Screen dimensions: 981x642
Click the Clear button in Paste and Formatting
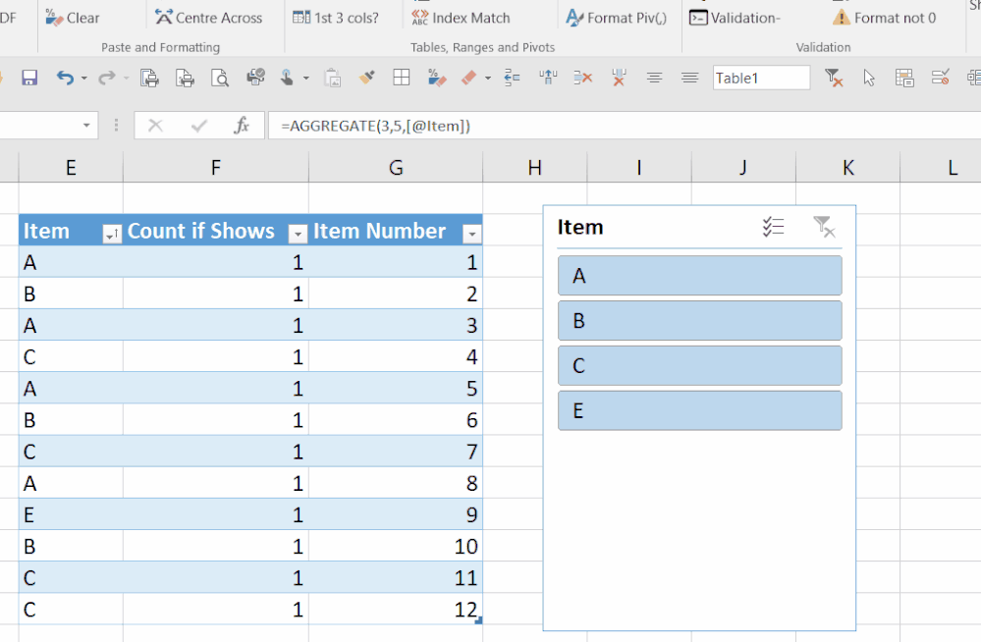click(x=73, y=18)
